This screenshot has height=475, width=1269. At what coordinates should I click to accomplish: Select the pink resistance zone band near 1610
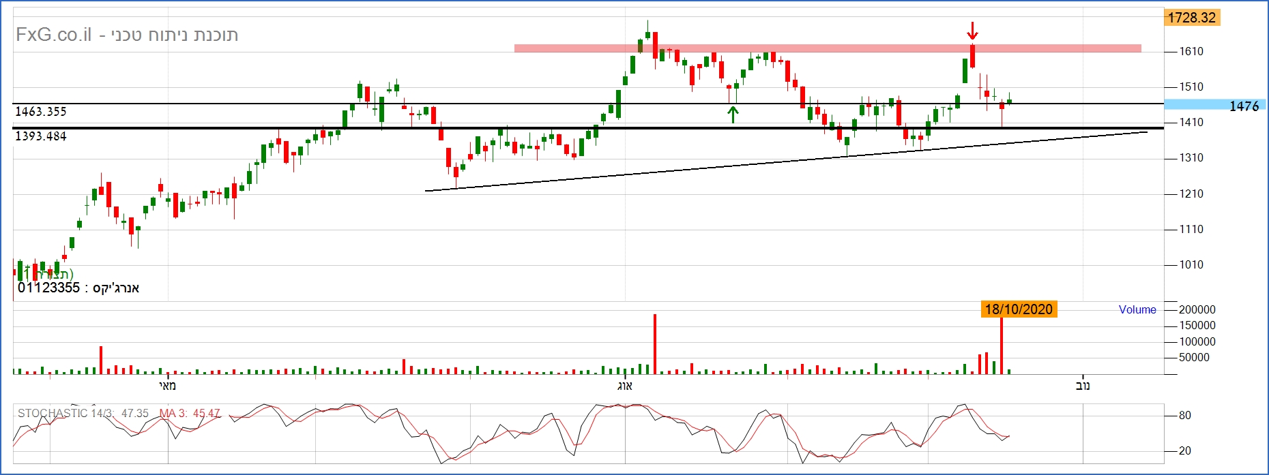(828, 48)
